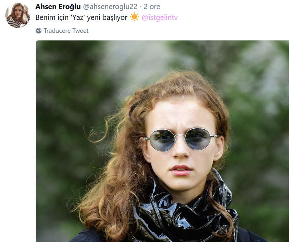The height and width of the screenshot is (242, 289).
Task: Click the dot separator before '2 ore'
Action: click(x=141, y=7)
